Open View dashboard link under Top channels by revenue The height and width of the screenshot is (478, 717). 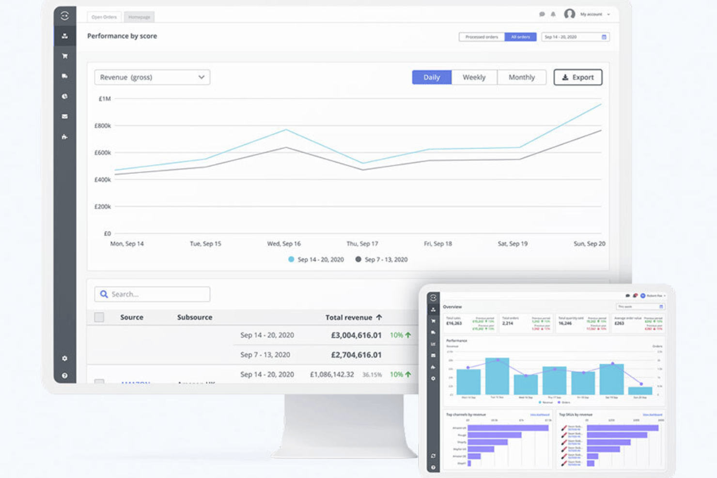540,415
